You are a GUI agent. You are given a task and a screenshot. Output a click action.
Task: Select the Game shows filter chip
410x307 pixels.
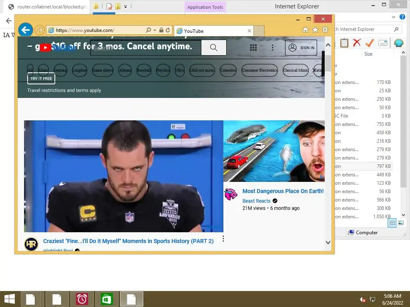[x=103, y=70]
